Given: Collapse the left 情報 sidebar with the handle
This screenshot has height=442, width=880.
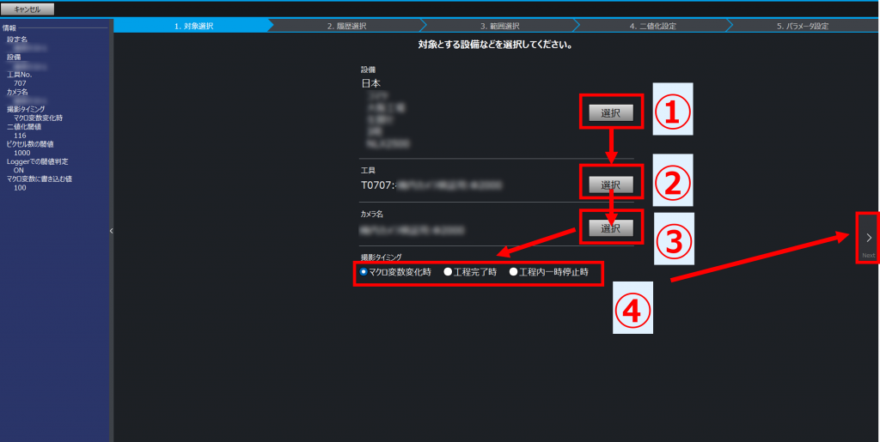Looking at the screenshot, I should click(111, 231).
